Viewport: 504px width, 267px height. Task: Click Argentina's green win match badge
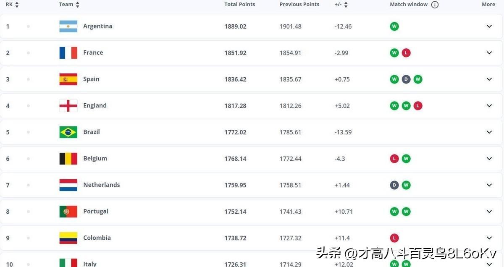[394, 26]
